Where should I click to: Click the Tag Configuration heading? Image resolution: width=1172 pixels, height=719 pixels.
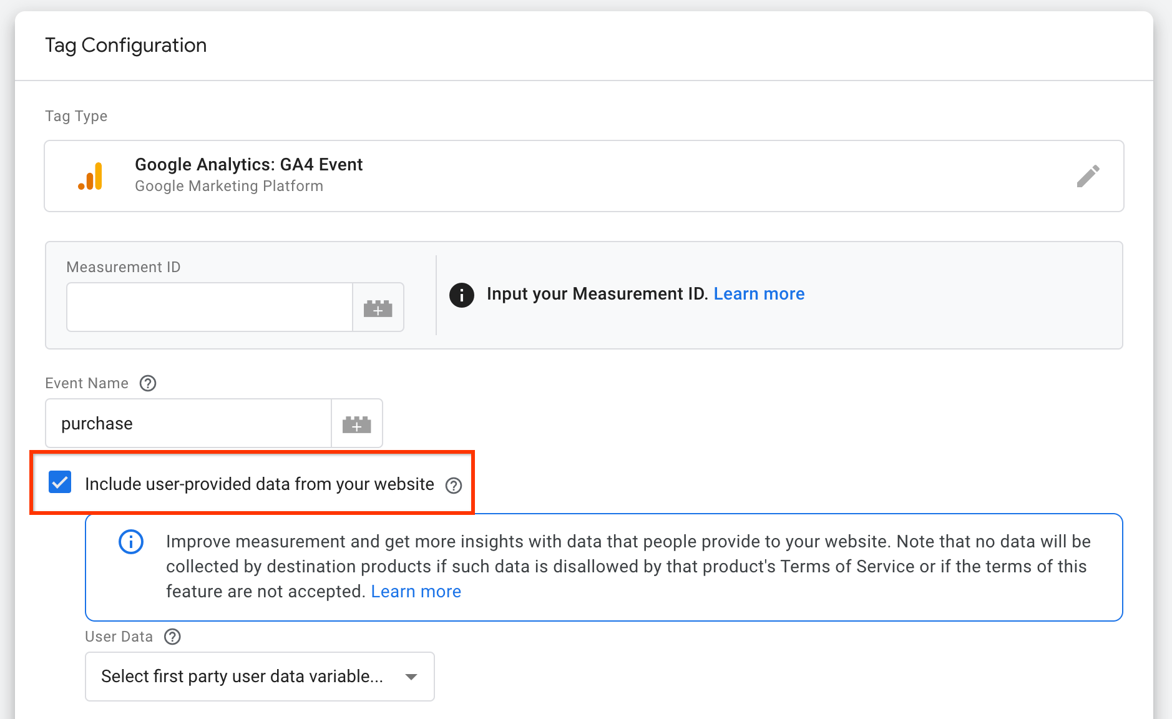(x=126, y=46)
